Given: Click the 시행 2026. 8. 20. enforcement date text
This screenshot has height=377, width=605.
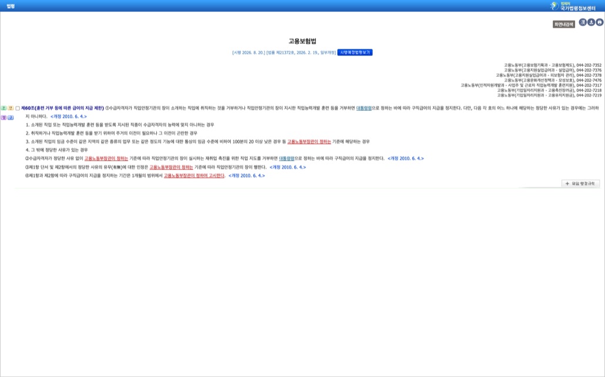Looking at the screenshot, I should point(249,52).
